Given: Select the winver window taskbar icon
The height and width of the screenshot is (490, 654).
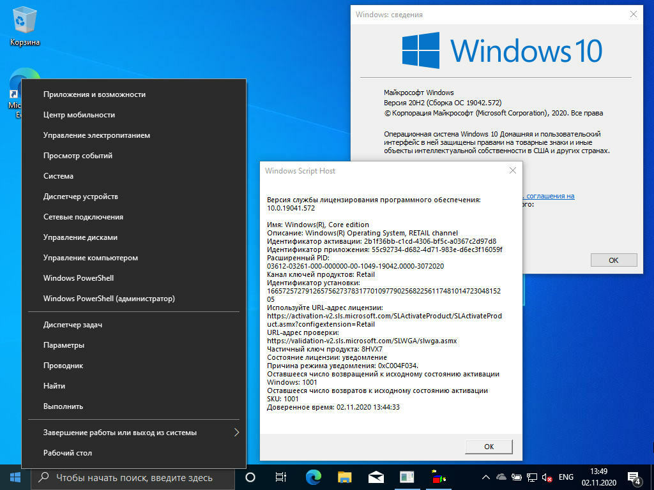Looking at the screenshot, I should (x=407, y=477).
